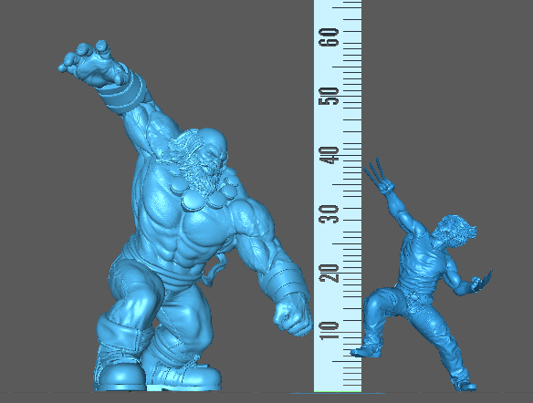Click the 20 label on the ruler
Screen dimensions: 533x403
pyautogui.click(x=329, y=274)
